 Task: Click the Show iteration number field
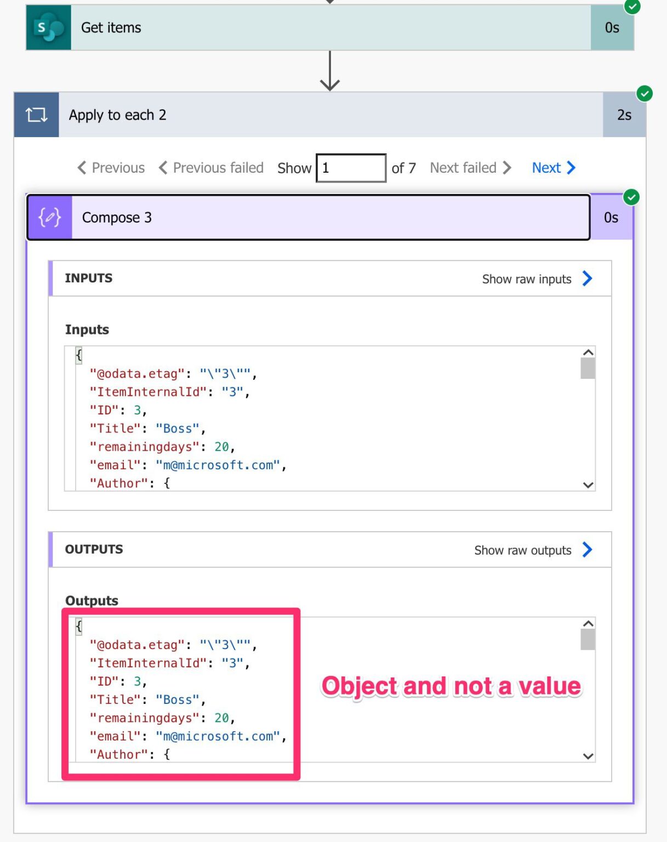(351, 168)
